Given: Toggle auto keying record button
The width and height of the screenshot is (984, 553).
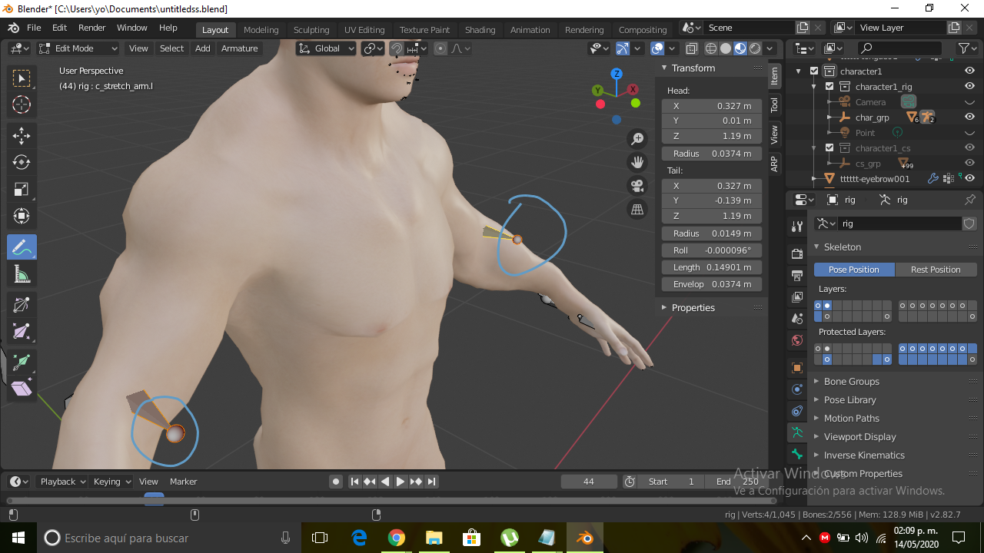Looking at the screenshot, I should pyautogui.click(x=336, y=482).
